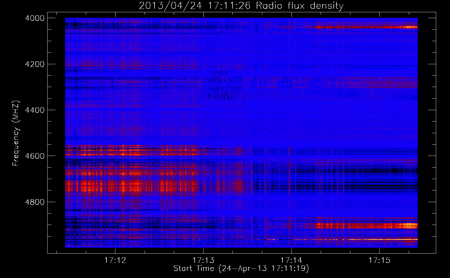
Task: Select the 4200 frequency tick label
Action: pyautogui.click(x=35, y=64)
